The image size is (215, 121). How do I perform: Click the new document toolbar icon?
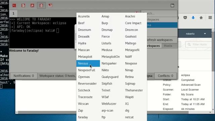(23, 5)
